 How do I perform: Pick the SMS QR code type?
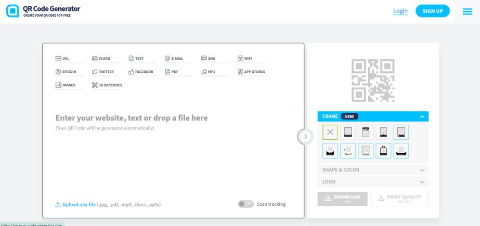[x=215, y=58]
